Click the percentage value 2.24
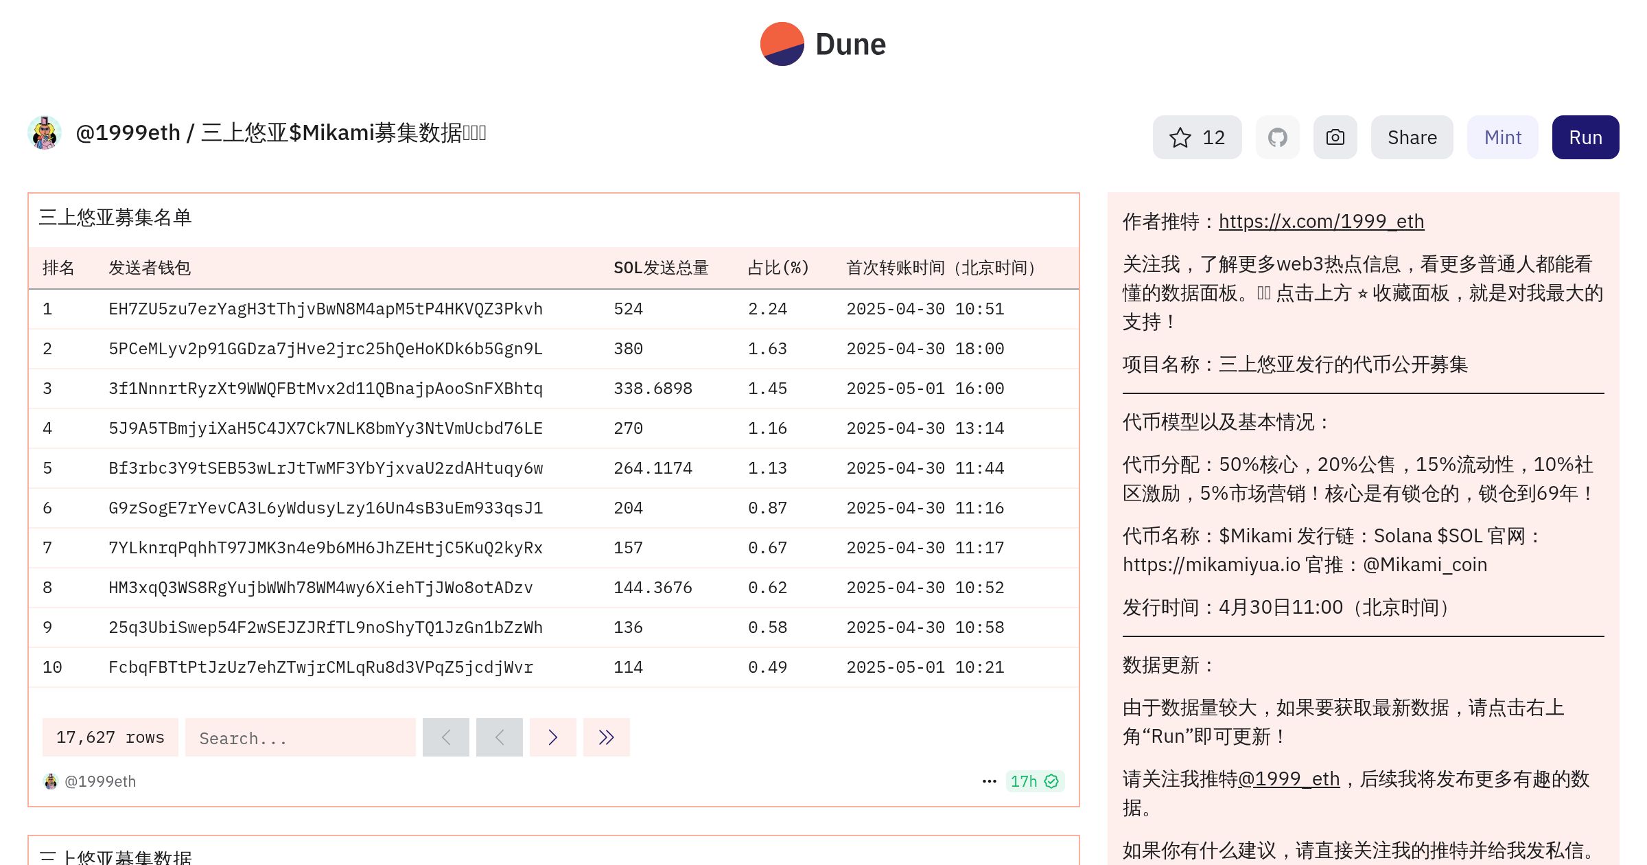Viewport: 1647px width, 865px height. click(767, 309)
